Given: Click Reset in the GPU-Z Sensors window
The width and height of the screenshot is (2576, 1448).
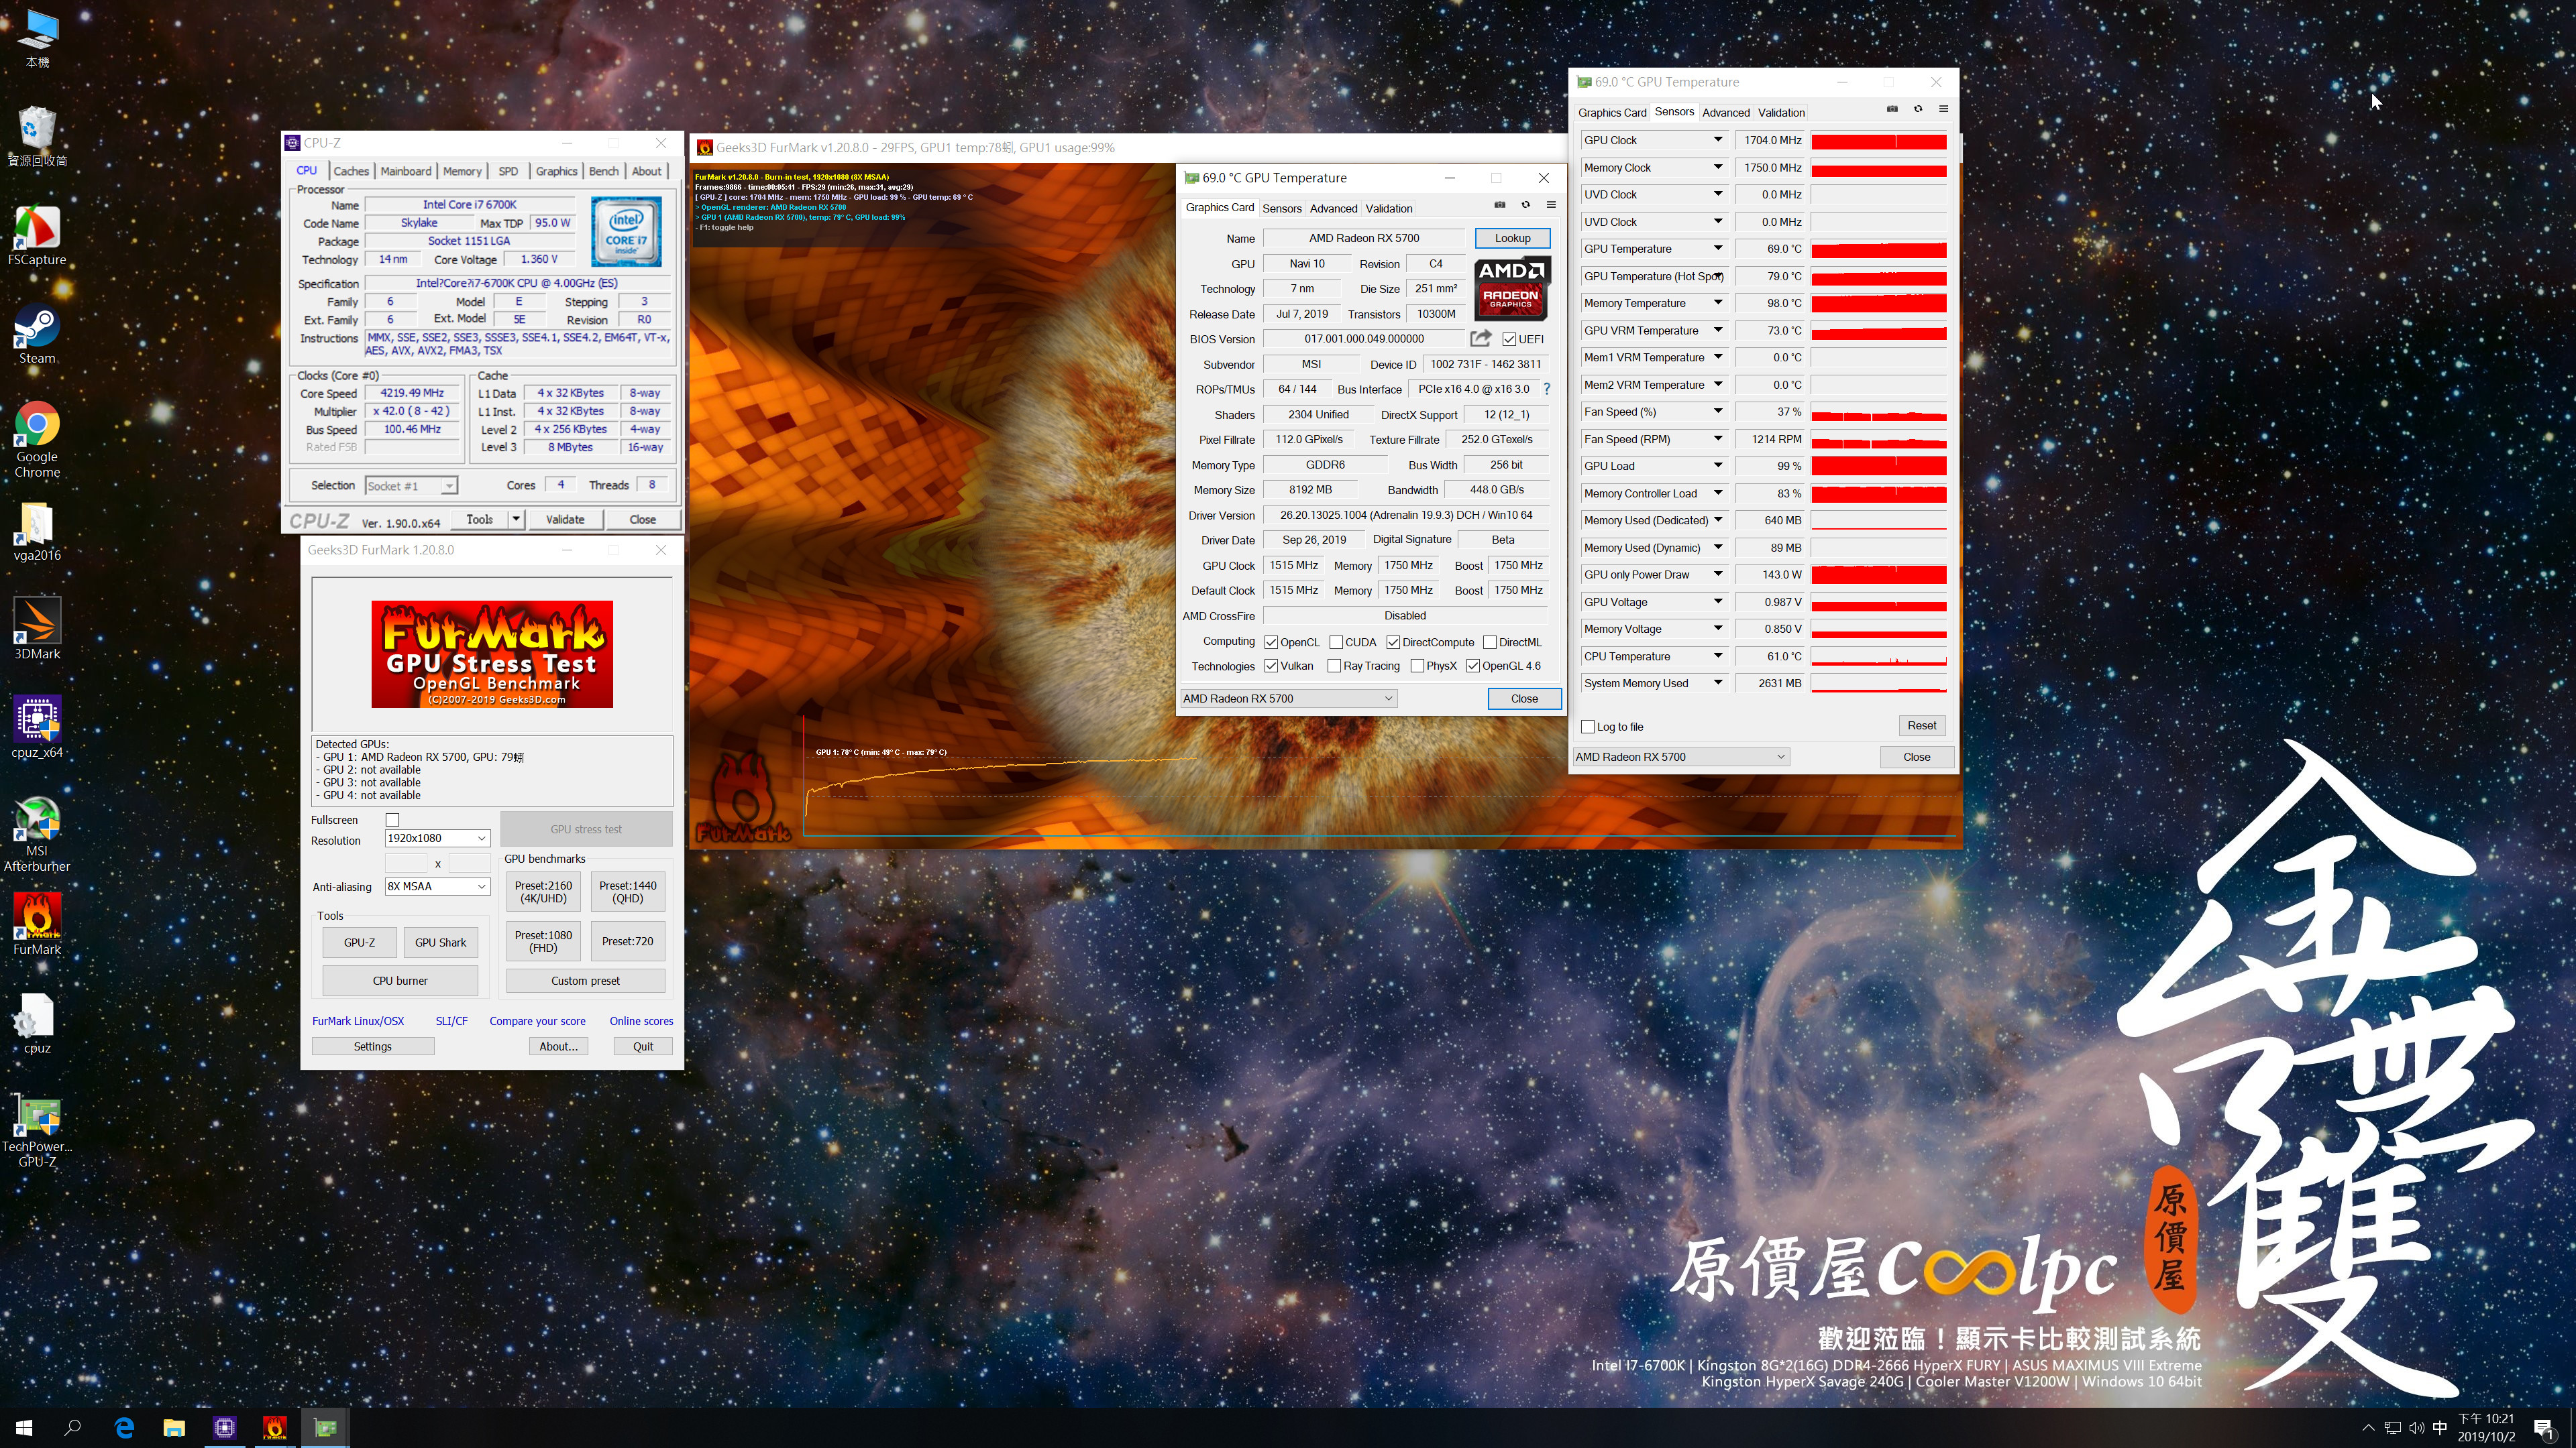Looking at the screenshot, I should click(1921, 725).
